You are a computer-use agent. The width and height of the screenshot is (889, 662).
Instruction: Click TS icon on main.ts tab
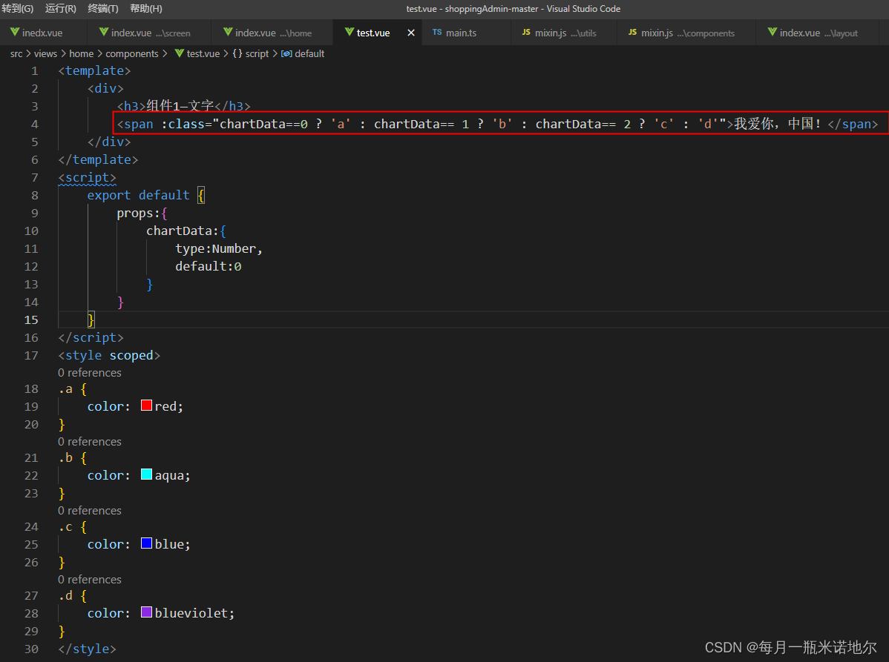pyautogui.click(x=437, y=33)
